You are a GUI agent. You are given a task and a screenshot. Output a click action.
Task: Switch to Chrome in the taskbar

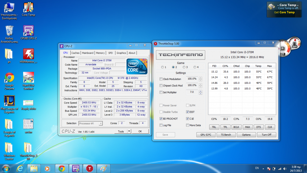pyautogui.click(x=62, y=168)
